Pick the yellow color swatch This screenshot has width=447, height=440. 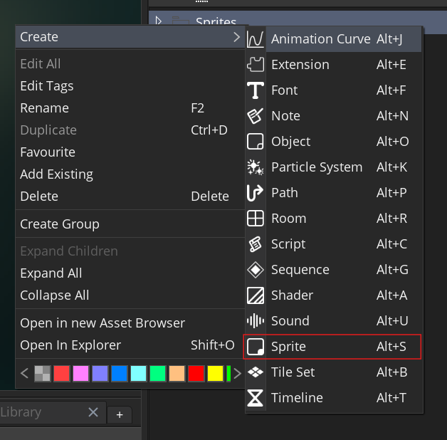point(215,373)
